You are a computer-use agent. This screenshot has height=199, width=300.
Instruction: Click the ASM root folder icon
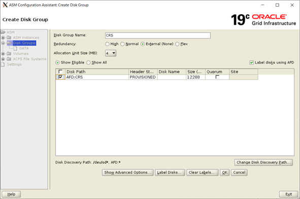[x=3, y=32]
